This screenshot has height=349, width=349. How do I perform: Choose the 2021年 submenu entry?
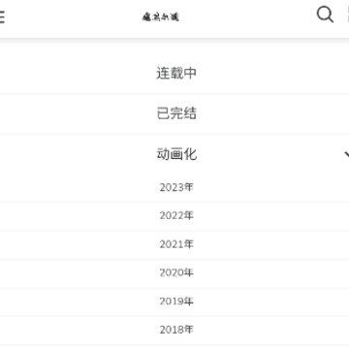(176, 244)
